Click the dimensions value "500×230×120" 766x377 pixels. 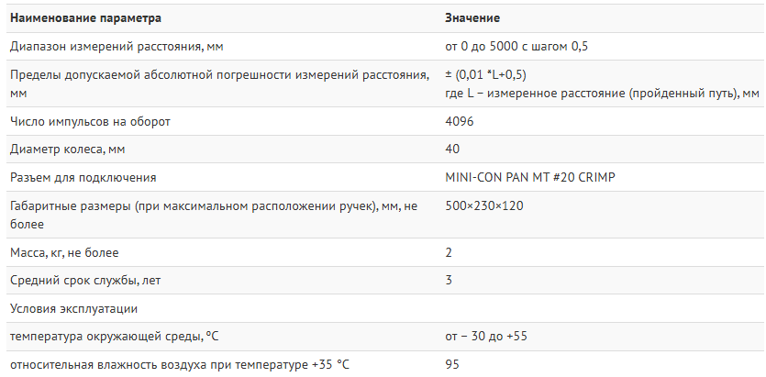pyautogui.click(x=483, y=205)
